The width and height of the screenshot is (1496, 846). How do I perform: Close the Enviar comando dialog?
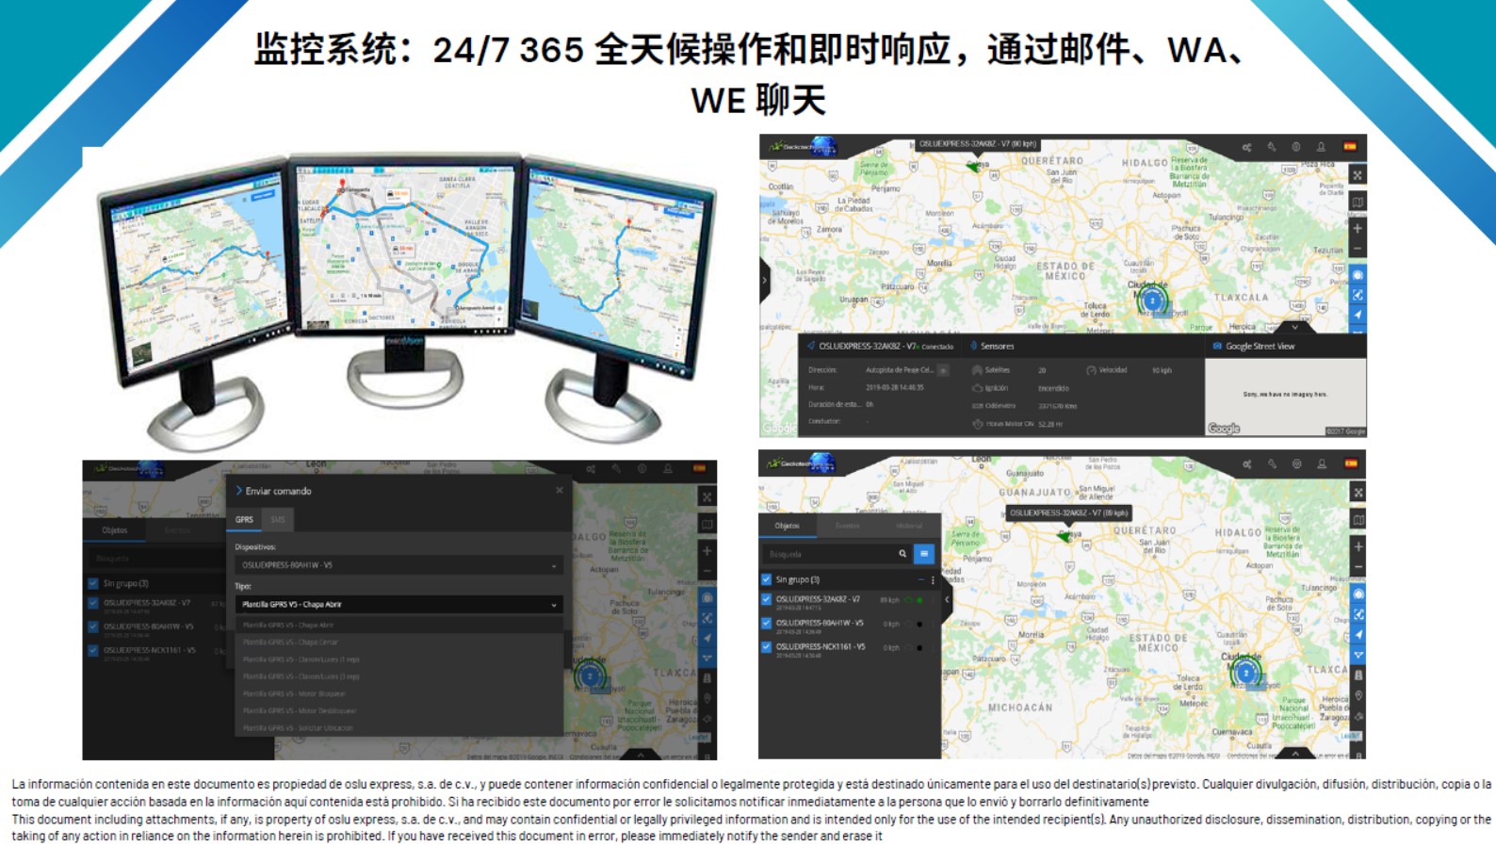pos(560,490)
